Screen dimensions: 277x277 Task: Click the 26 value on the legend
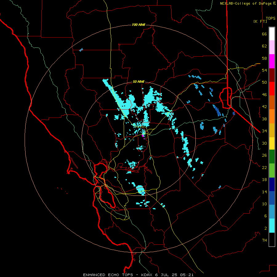click(264, 155)
